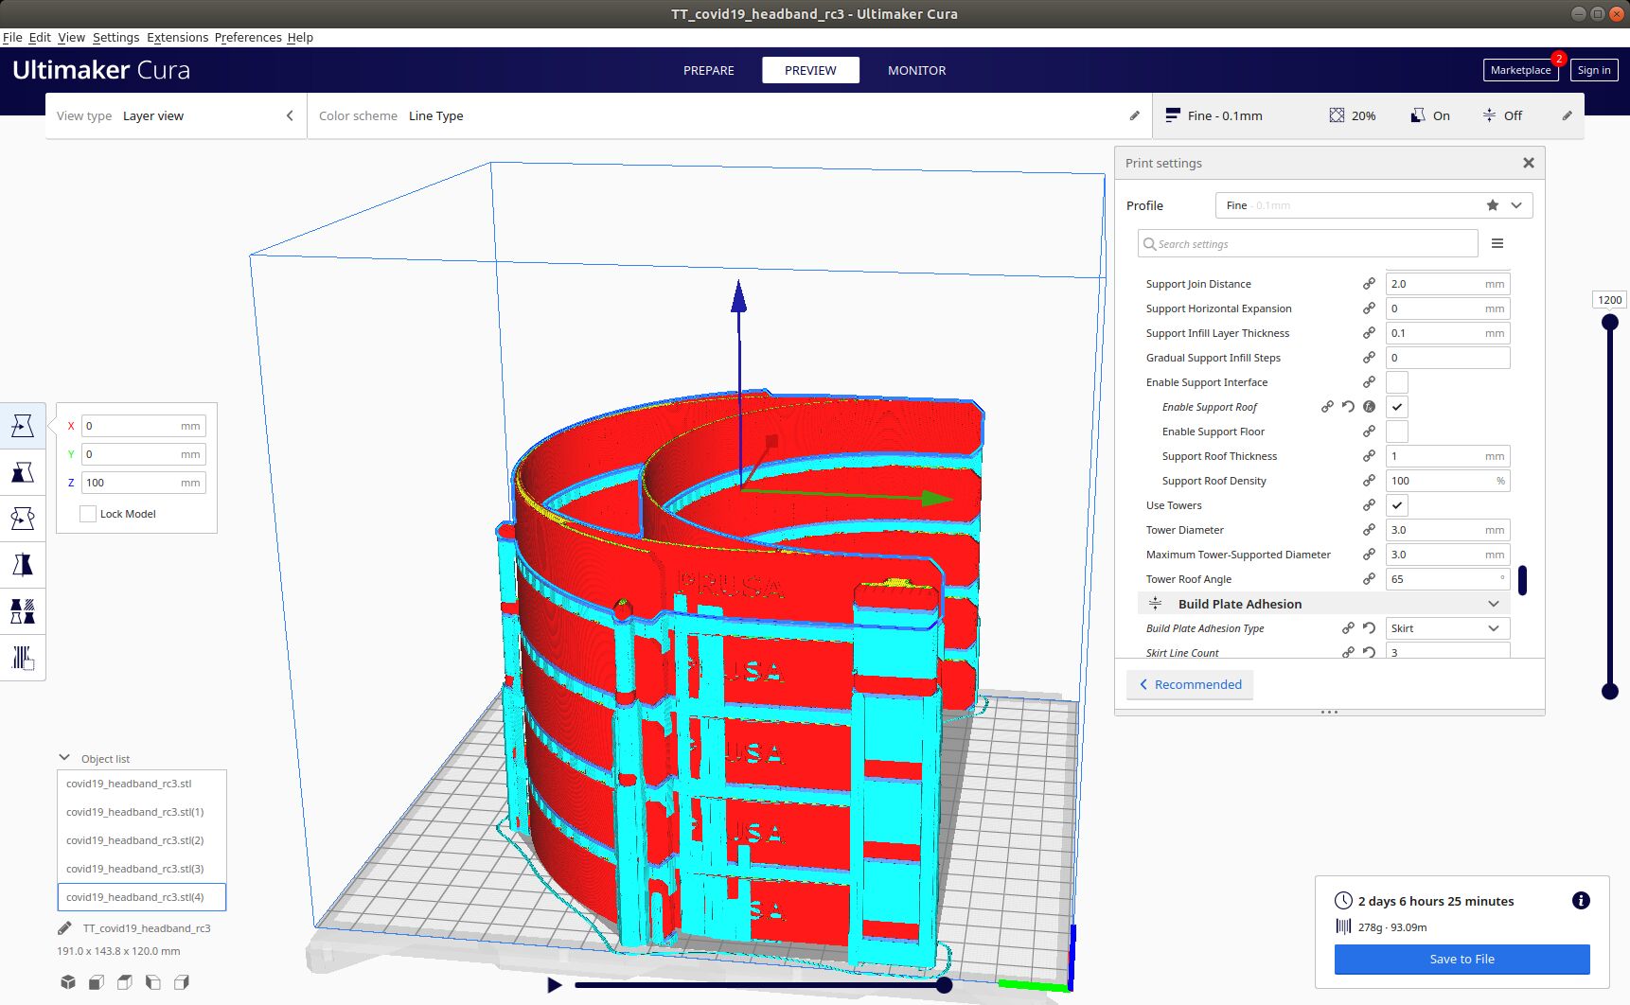Click the top handle of layer slider

click(x=1610, y=322)
